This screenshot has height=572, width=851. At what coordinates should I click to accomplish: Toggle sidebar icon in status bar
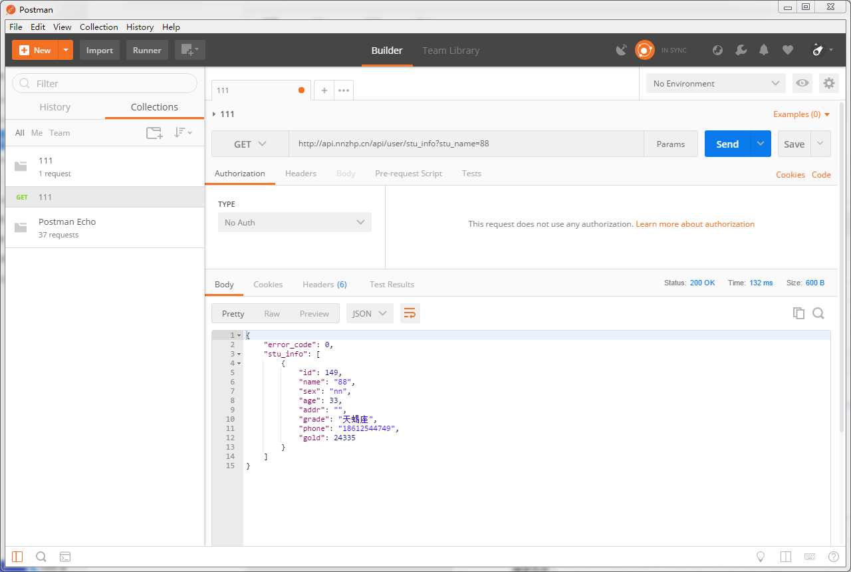coord(17,557)
